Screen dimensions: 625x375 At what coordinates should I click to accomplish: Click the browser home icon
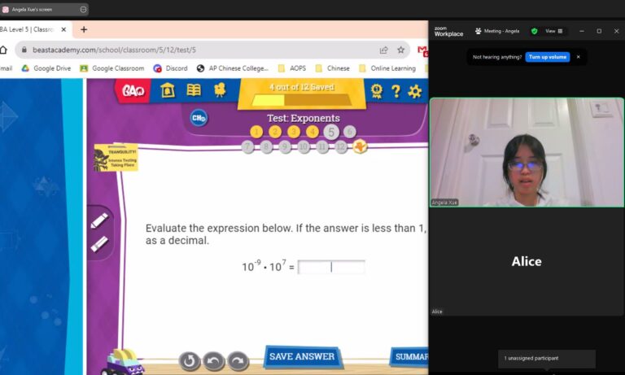[x=3, y=50]
